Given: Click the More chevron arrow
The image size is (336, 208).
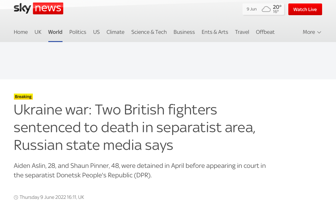Looking at the screenshot, I should [319, 32].
